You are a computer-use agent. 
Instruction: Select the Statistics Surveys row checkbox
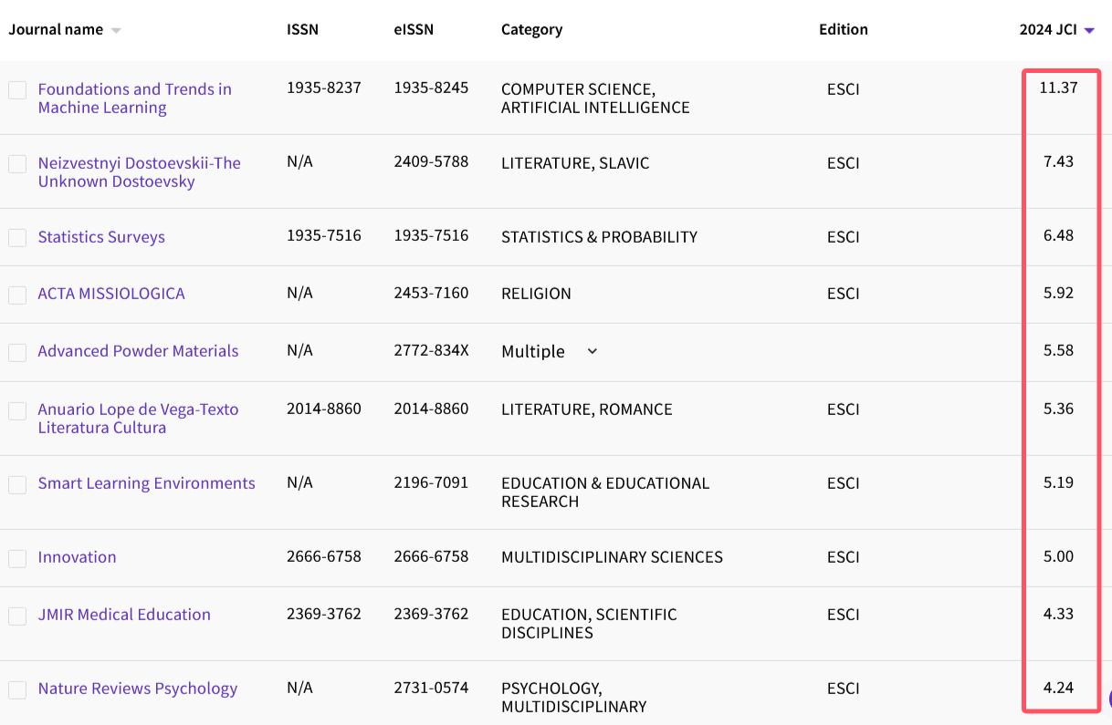[x=17, y=237]
